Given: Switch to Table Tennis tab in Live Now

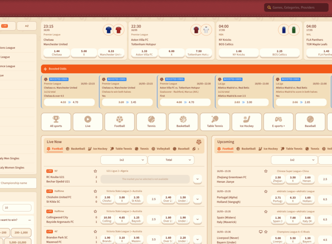Looking at the screenshot, I should [x=121, y=149].
